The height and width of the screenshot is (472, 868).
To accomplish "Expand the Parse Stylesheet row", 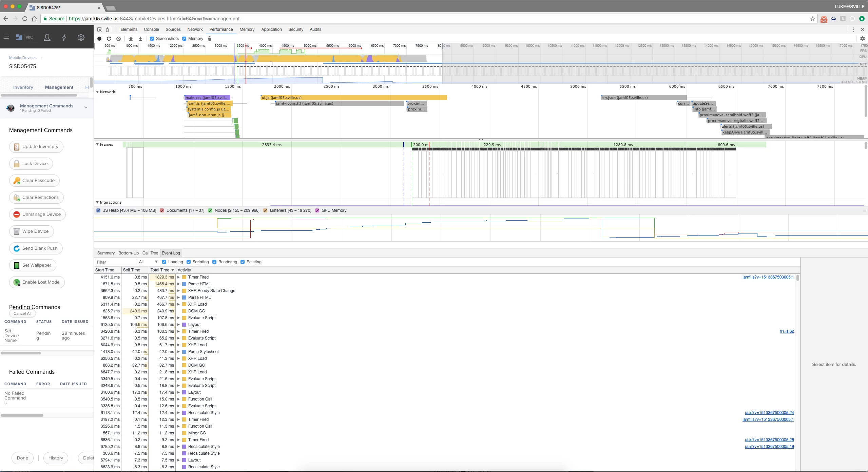I will (178, 352).
